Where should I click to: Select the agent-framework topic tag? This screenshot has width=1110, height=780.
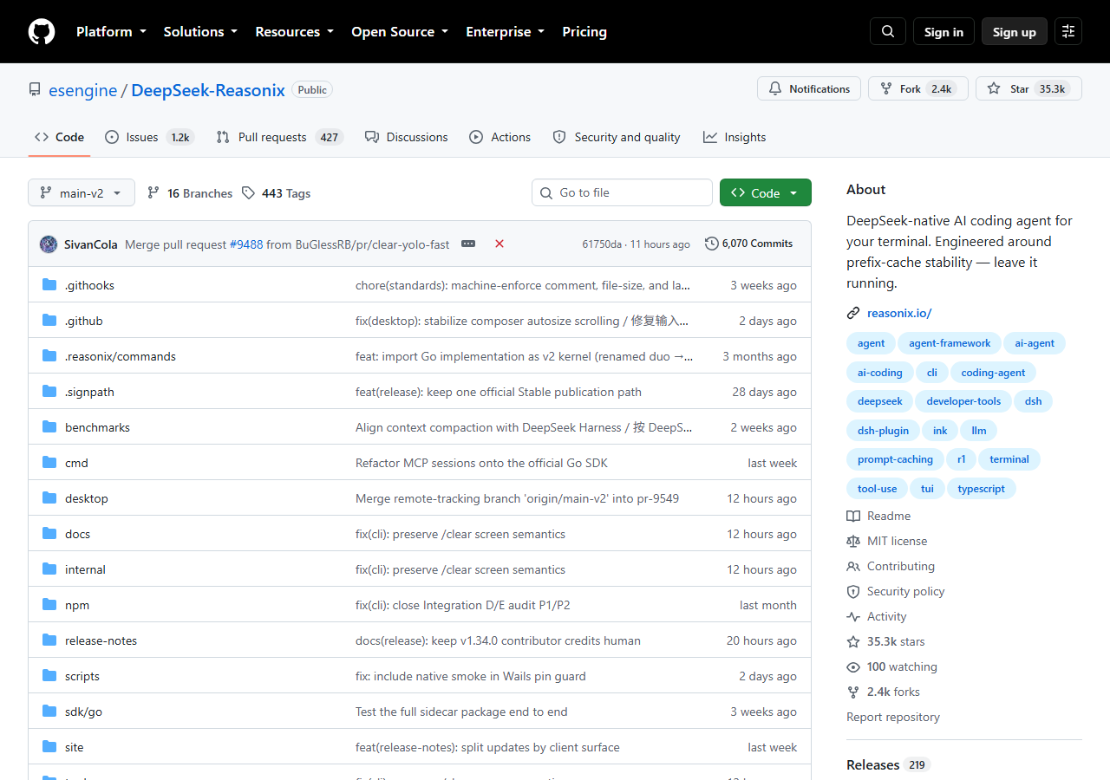point(950,343)
